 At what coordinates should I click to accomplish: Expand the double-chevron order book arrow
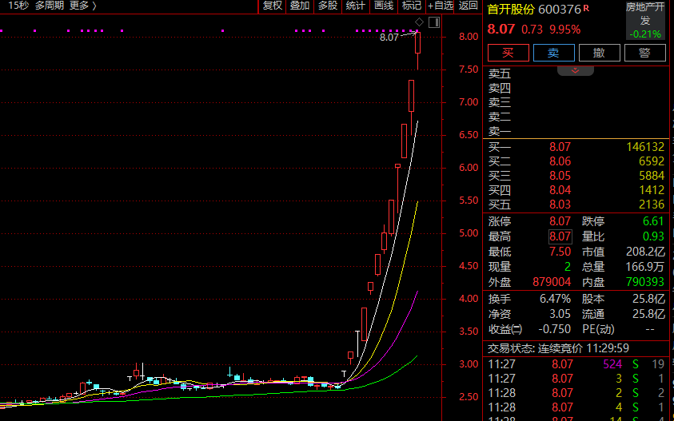(x=575, y=70)
